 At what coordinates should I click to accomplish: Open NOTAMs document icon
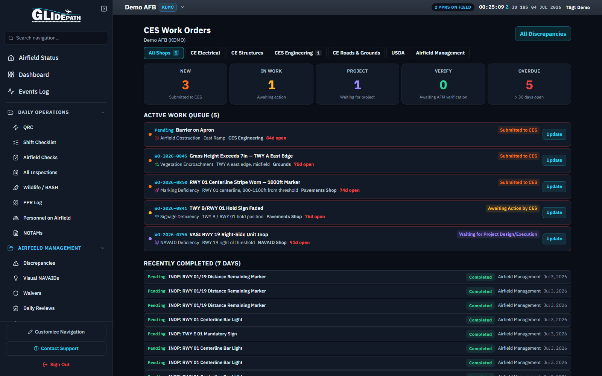pyautogui.click(x=16, y=233)
